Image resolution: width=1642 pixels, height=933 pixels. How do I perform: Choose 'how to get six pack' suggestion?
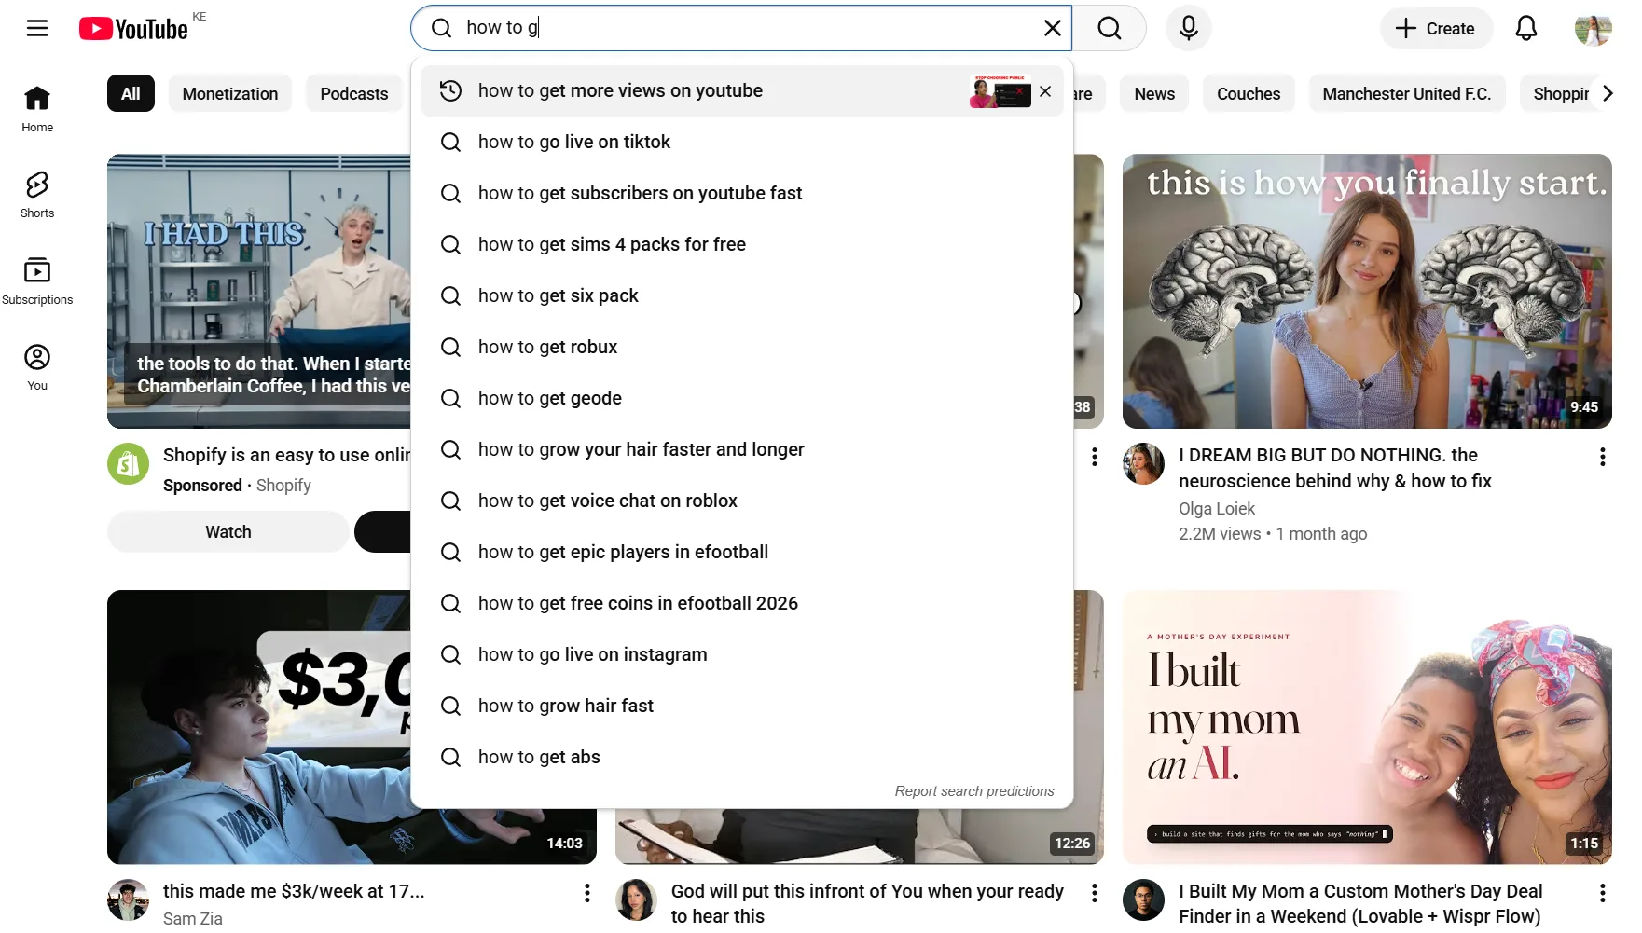pos(741,295)
